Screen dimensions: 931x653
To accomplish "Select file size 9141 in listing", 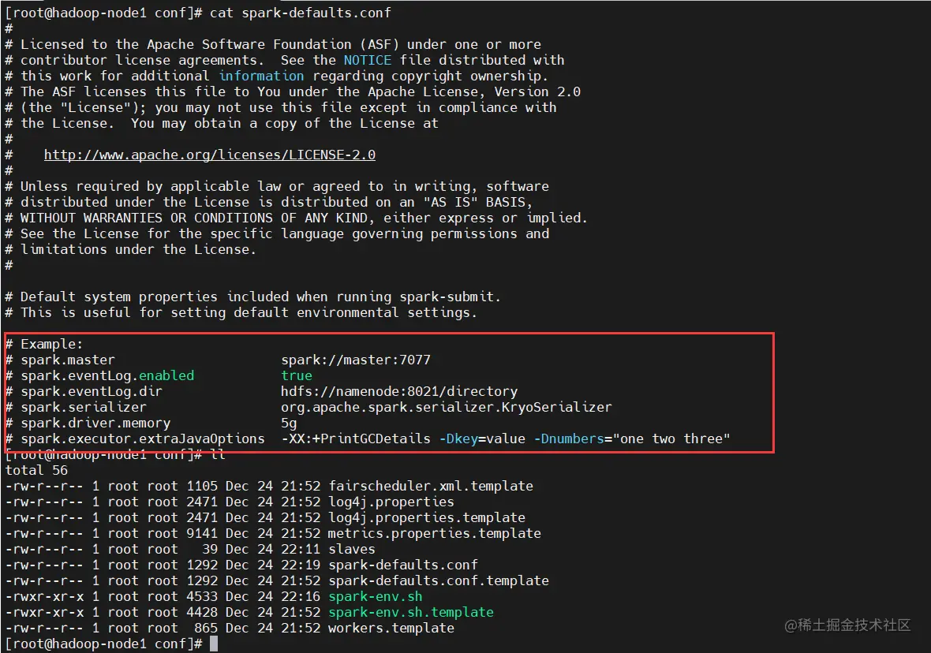I will [x=202, y=534].
